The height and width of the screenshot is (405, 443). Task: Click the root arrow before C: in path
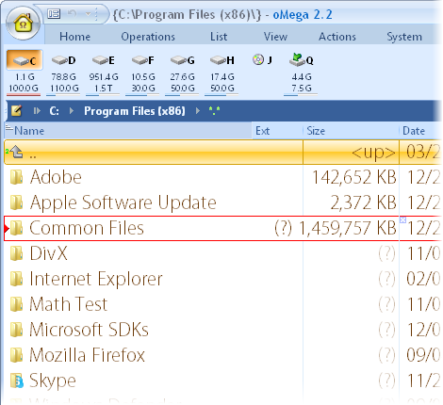pyautogui.click(x=37, y=111)
